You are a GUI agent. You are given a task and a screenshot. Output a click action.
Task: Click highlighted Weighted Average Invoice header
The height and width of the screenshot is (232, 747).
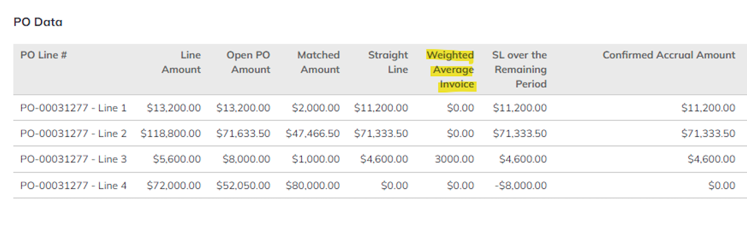coord(450,70)
